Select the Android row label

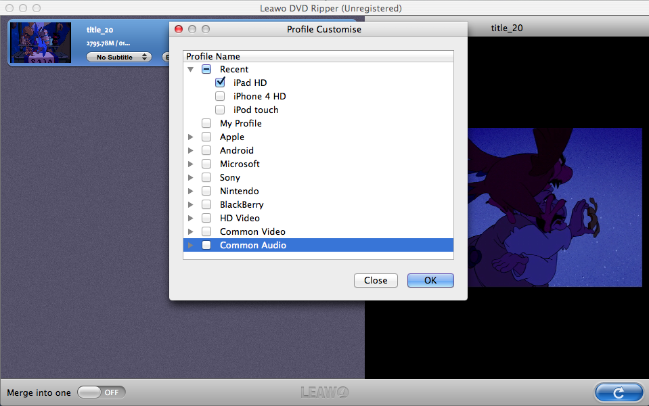(x=237, y=151)
